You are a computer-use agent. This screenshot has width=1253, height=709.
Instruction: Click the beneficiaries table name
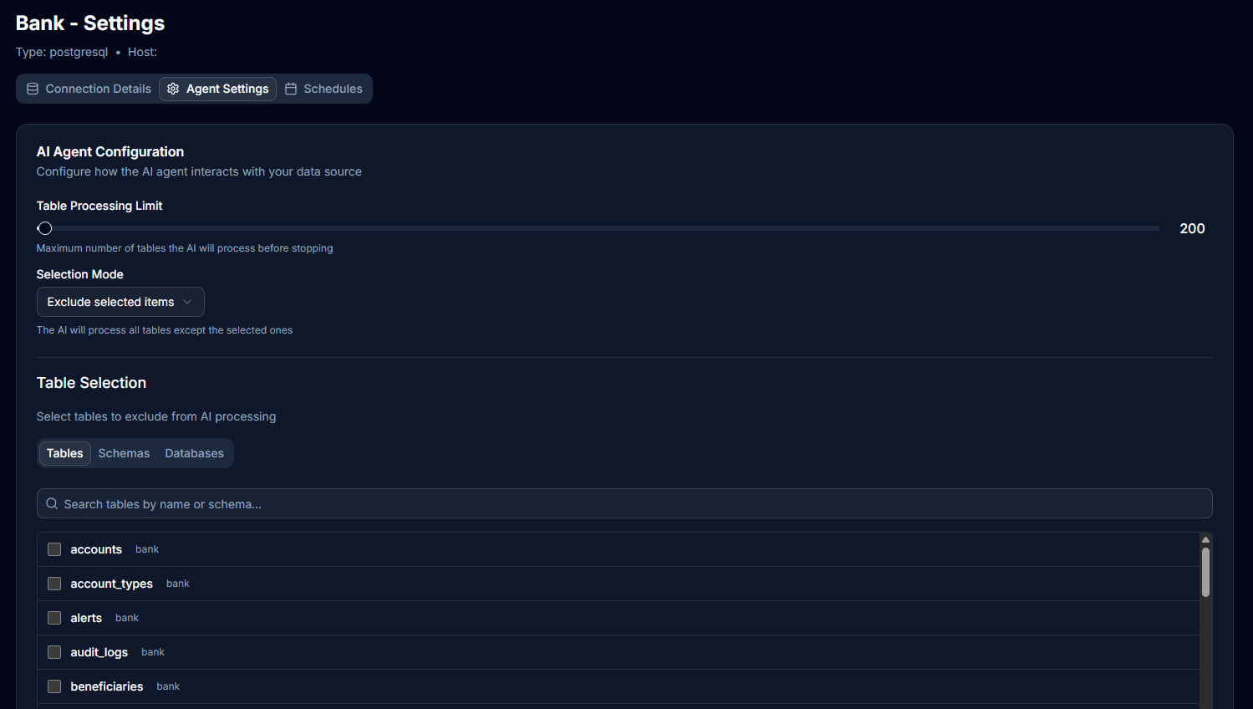pyautogui.click(x=107, y=686)
